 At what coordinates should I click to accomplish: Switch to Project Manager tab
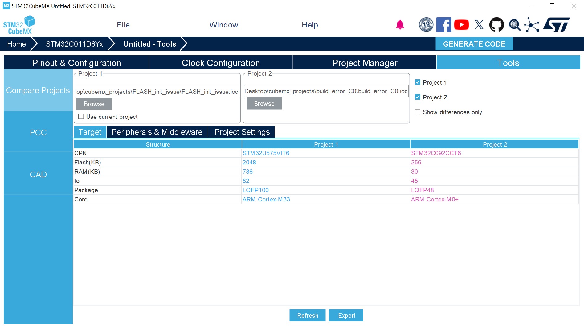click(x=365, y=63)
